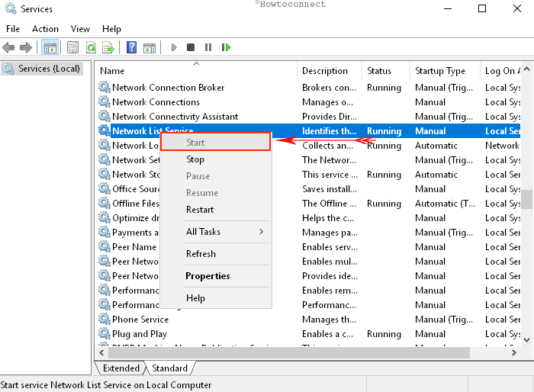534x392 pixels.
Task: Click gear icon of Network Connections
Action: pyautogui.click(x=105, y=101)
